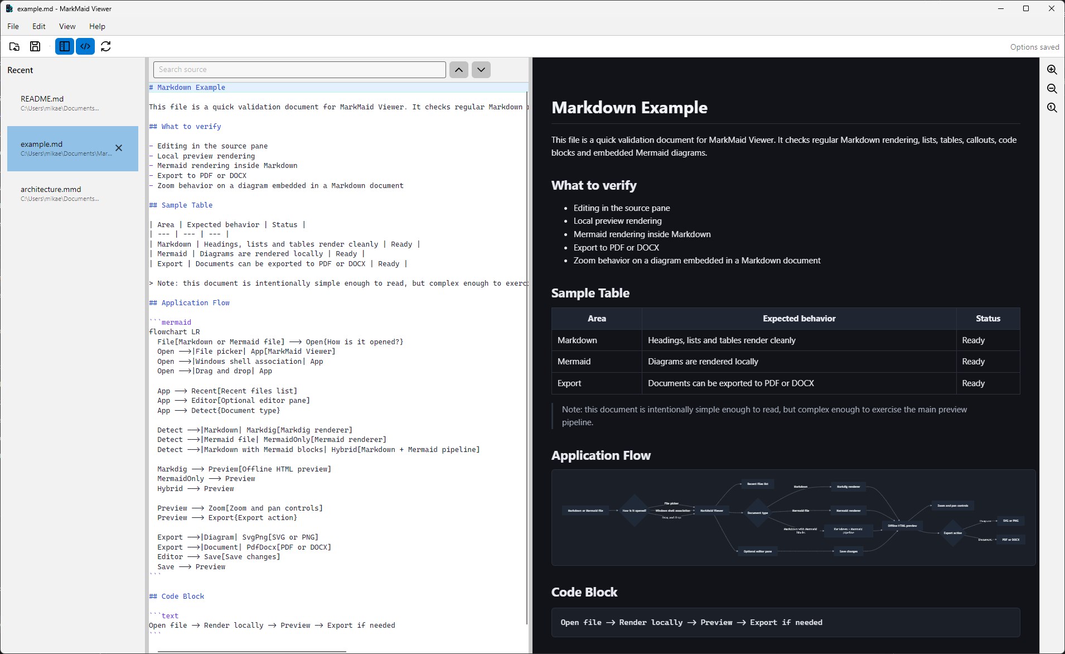Click the "# Markdown Example" line in the source
Image resolution: width=1065 pixels, height=654 pixels.
[187, 88]
